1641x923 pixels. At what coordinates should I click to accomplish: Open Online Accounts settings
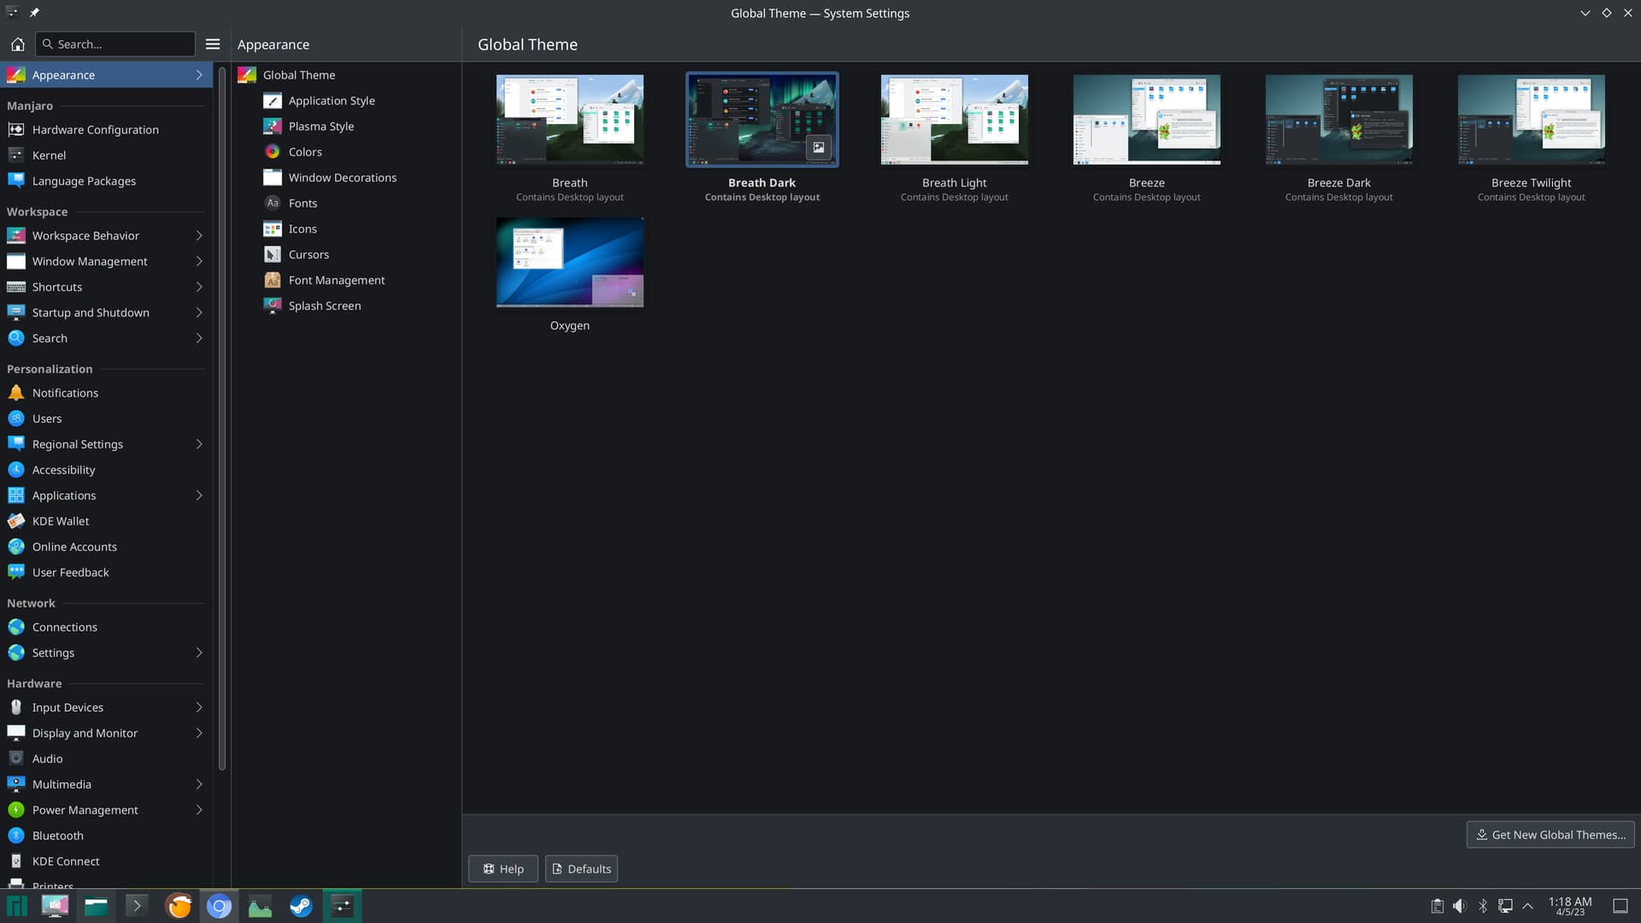tap(106, 547)
